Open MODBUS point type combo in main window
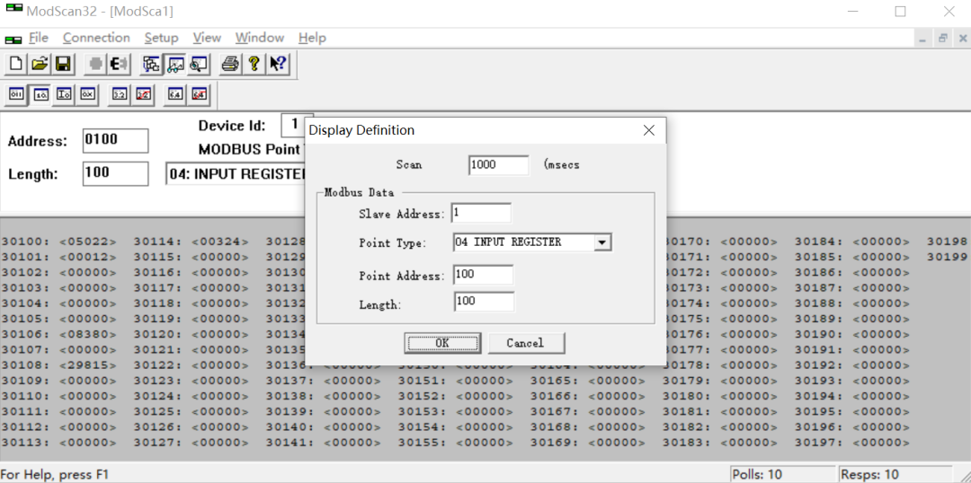The width and height of the screenshot is (971, 483). pos(236,174)
